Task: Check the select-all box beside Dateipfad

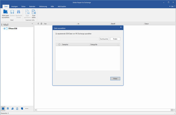Action: (59, 44)
